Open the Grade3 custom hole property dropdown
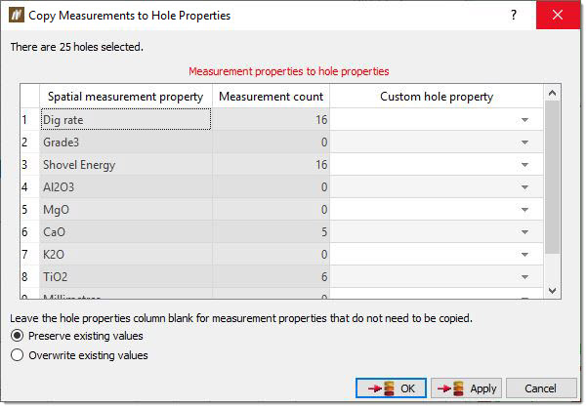The width and height of the screenshot is (587, 408). (x=524, y=143)
